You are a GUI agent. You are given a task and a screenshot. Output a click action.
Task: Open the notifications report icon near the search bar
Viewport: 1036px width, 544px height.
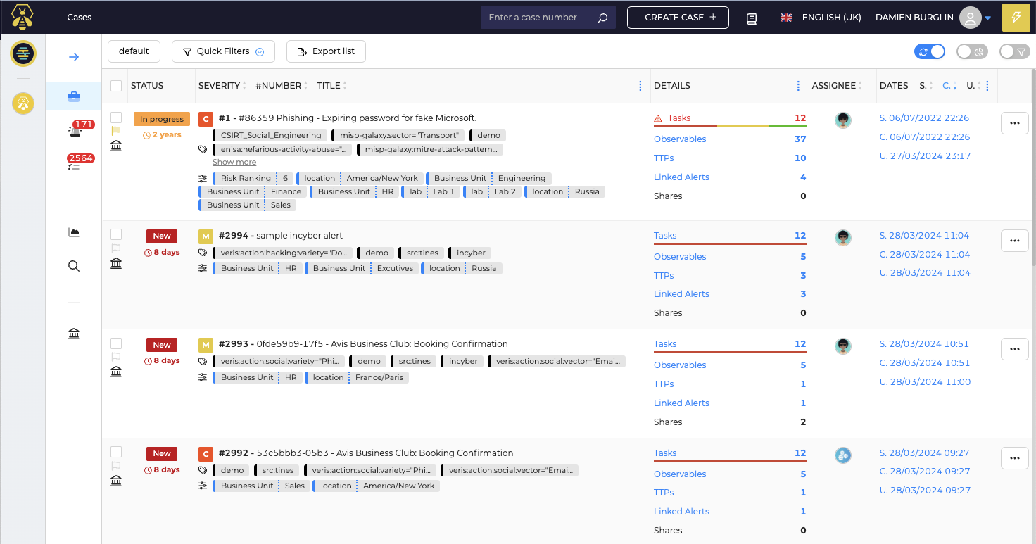click(752, 18)
